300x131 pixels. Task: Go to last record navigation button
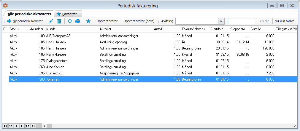coord(33,126)
